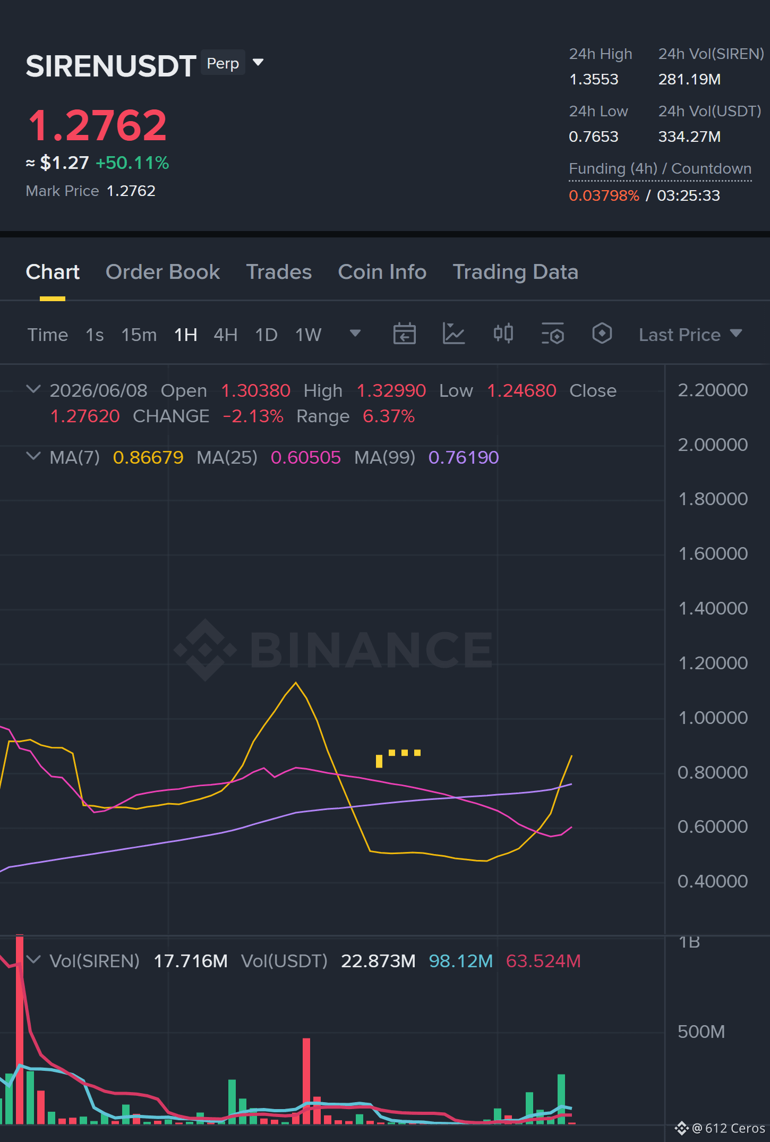Collapse the Vol(SIREN) volume legend chevron
The image size is (770, 1142).
(x=33, y=960)
